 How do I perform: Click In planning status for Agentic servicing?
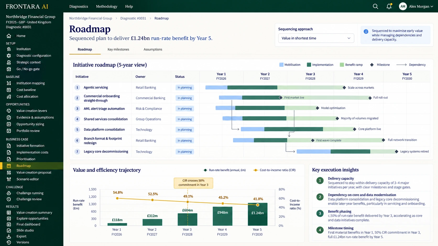point(185,88)
